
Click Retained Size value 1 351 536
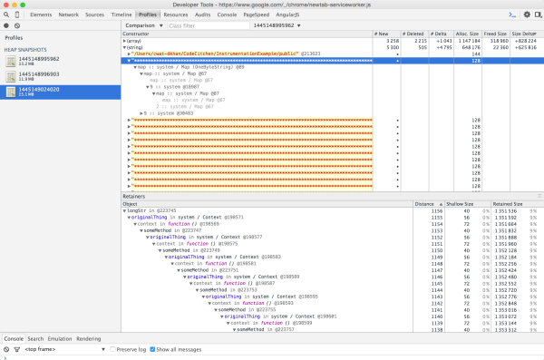click(x=506, y=210)
